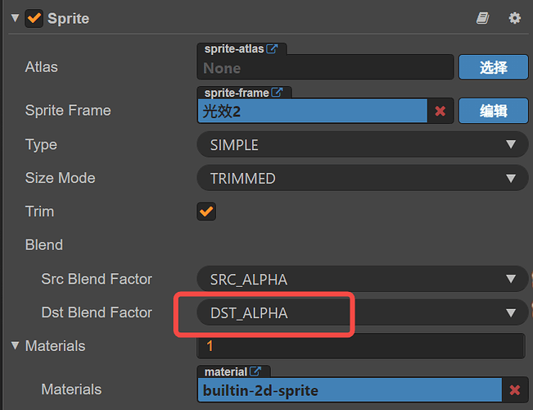Open the Type dropdown showing SIMPLE
The width and height of the screenshot is (533, 410).
coord(360,145)
